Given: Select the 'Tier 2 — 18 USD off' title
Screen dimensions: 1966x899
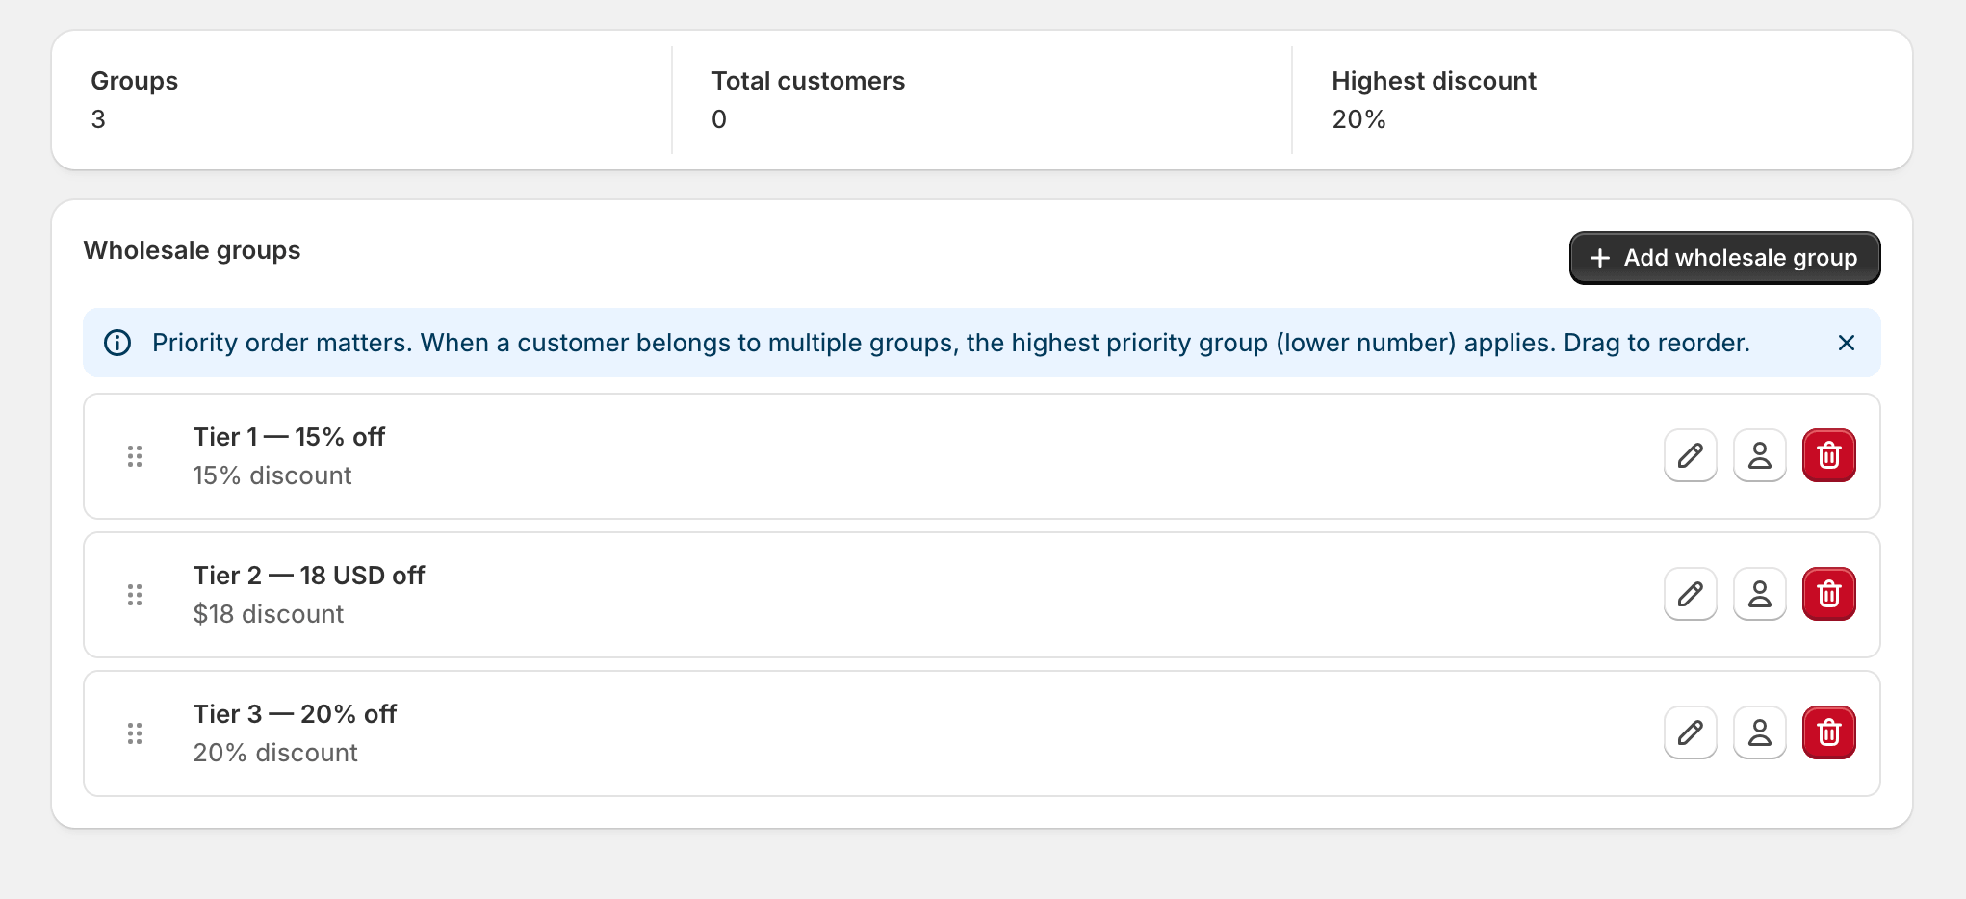Looking at the screenshot, I should [x=309, y=576].
